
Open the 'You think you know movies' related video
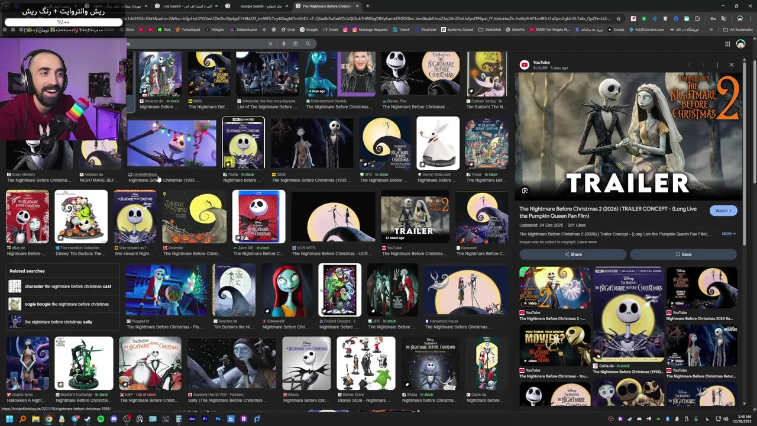(555, 345)
